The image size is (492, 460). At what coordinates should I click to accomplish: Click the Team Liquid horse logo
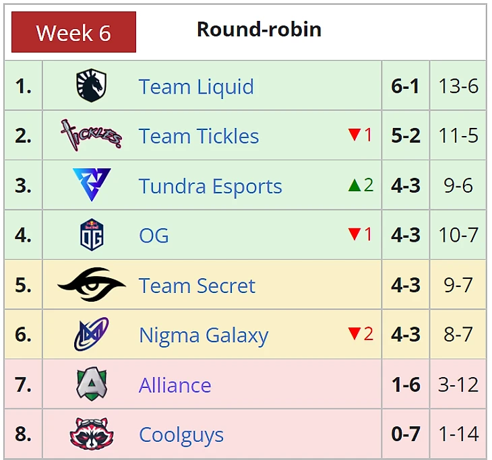[x=92, y=86]
